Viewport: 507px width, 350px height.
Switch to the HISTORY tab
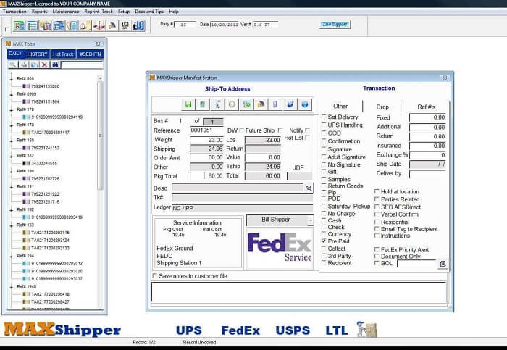[x=37, y=54]
